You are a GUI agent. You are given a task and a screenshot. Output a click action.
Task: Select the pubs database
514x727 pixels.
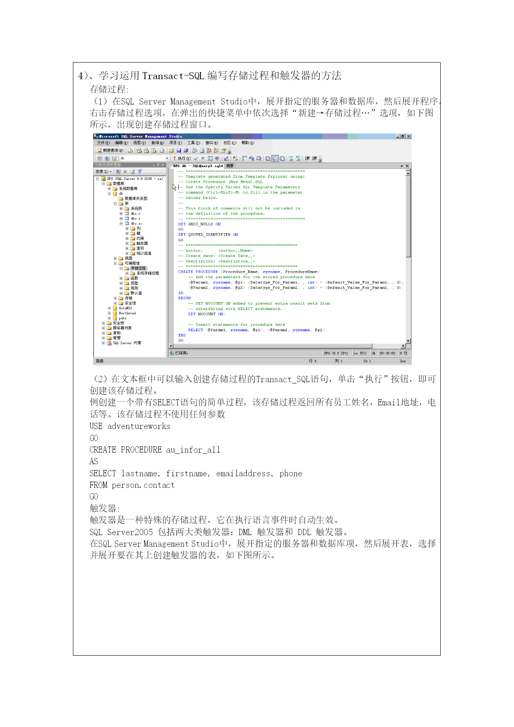(123, 318)
